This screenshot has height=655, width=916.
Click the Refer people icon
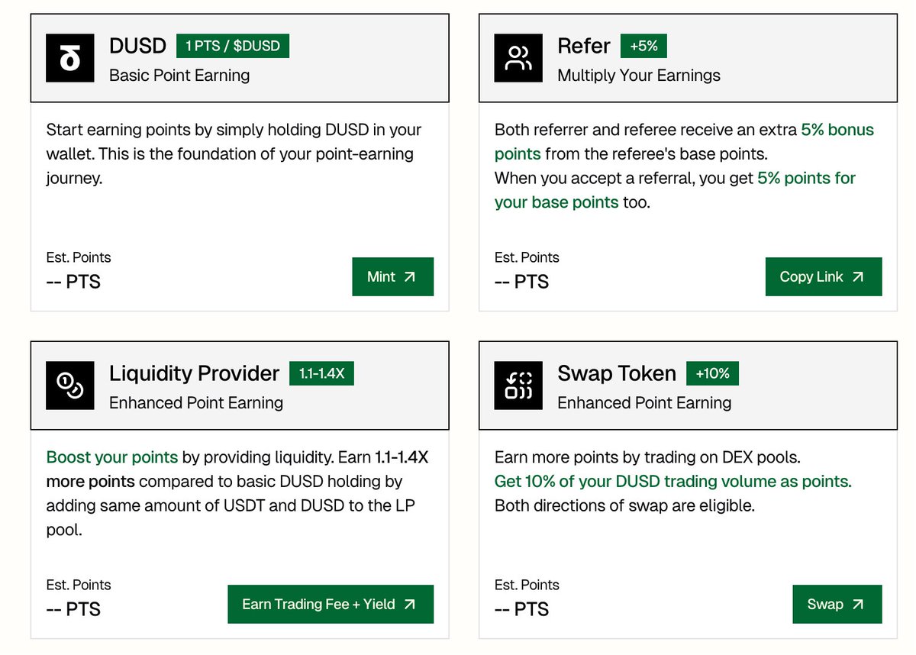[518, 58]
